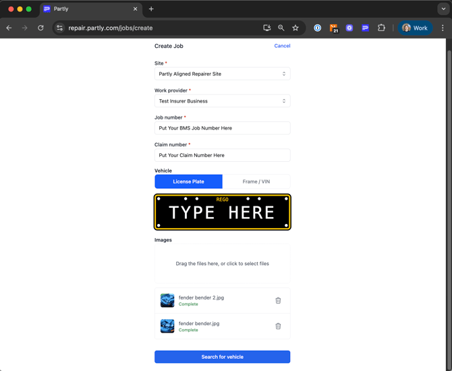Delete the fender bender 2.jpg image
The height and width of the screenshot is (371, 452).
pos(278,301)
